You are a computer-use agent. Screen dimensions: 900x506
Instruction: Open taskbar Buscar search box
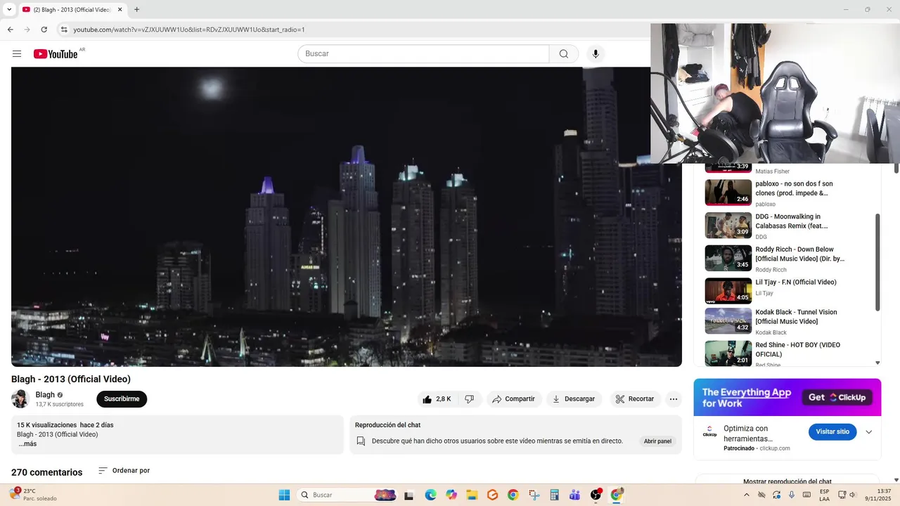[x=348, y=495]
